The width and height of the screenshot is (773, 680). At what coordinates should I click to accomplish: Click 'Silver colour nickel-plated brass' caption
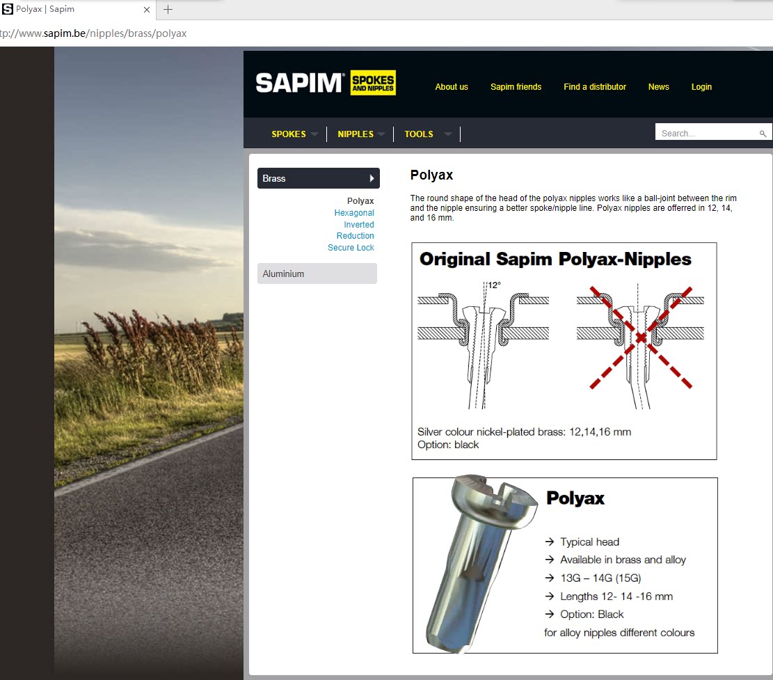tap(524, 432)
